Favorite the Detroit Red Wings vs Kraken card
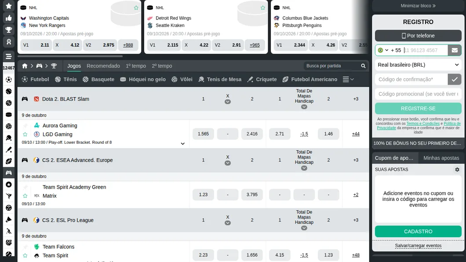This screenshot has width=466, height=262. coord(263,8)
